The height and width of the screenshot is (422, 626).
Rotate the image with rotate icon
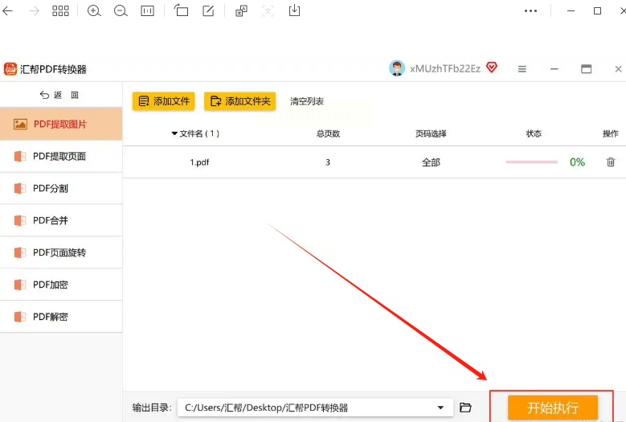[181, 10]
